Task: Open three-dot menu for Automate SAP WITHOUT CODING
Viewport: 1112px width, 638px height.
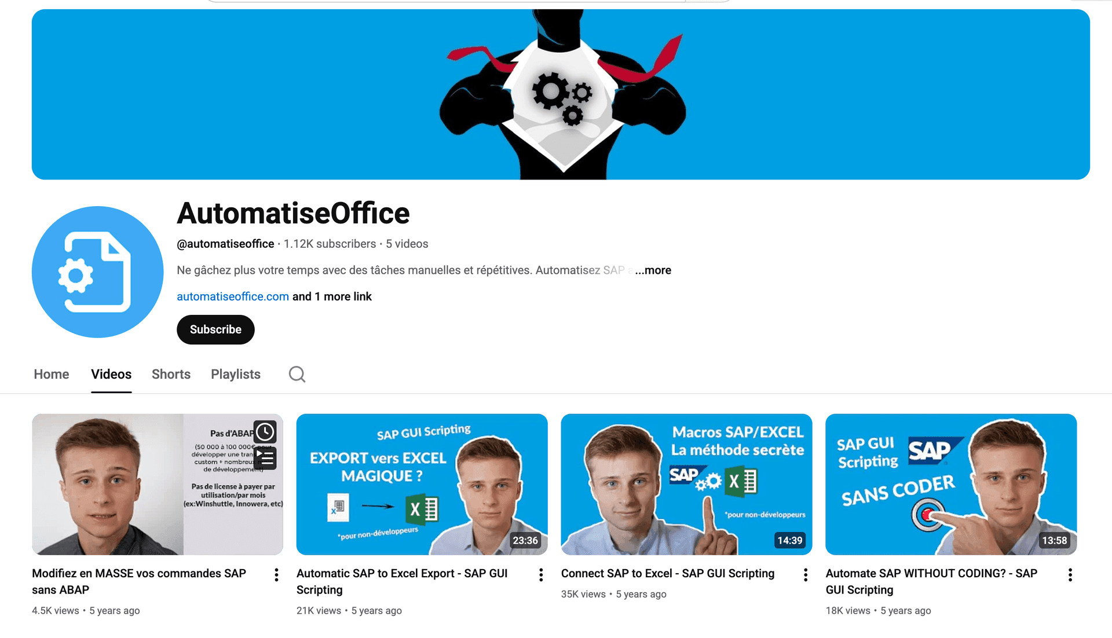Action: pos(1070,575)
